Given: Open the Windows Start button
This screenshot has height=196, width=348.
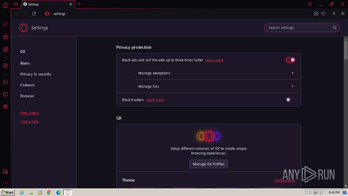Looking at the screenshot, I should tap(7, 192).
